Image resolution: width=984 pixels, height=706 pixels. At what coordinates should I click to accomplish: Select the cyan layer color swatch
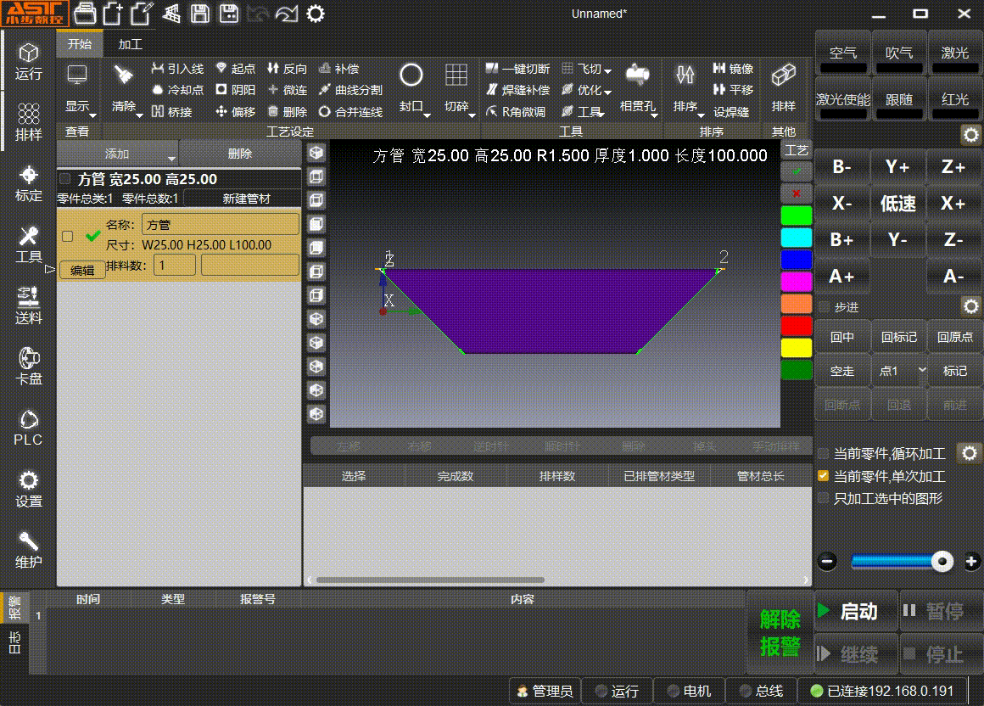point(797,238)
